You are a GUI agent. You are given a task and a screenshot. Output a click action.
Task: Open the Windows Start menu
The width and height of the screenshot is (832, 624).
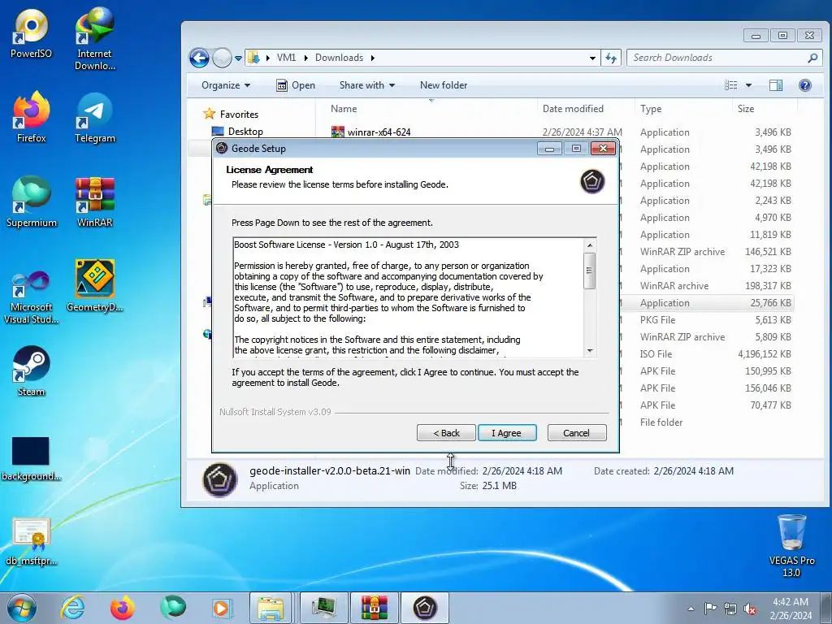22,608
